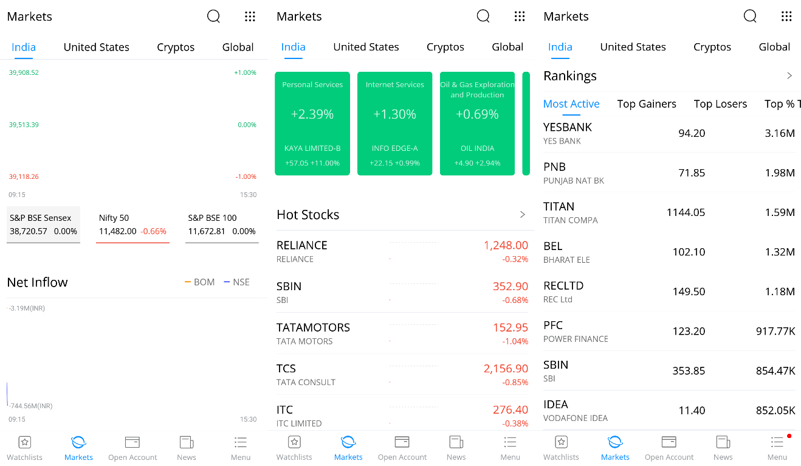Toggle NSE series in Net Inflow legend

click(237, 282)
